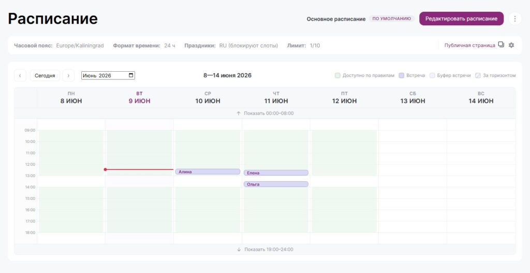
Task: Copy the public page link icon
Action: pos(501,44)
